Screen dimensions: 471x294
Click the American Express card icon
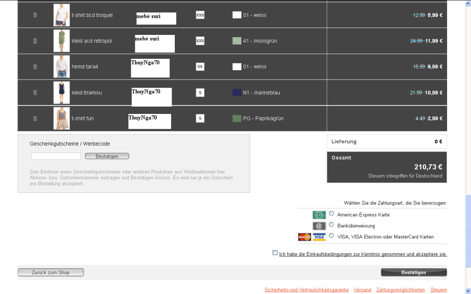coord(319,215)
